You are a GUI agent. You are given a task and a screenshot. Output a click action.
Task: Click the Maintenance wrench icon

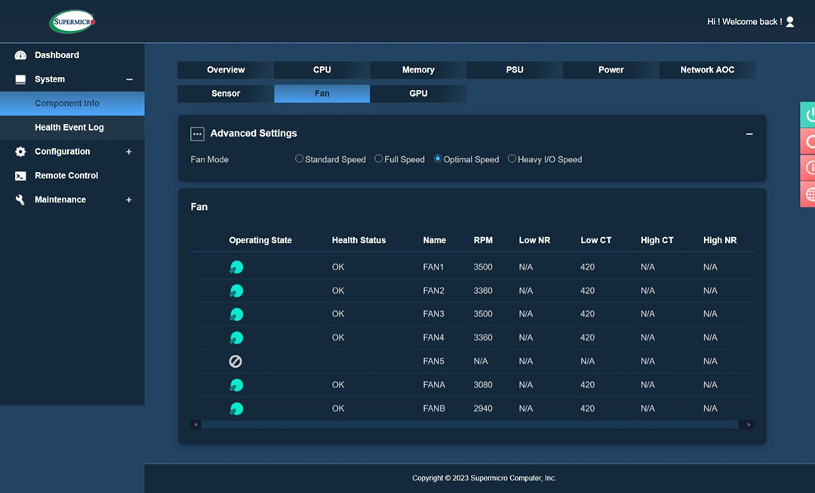tap(20, 200)
